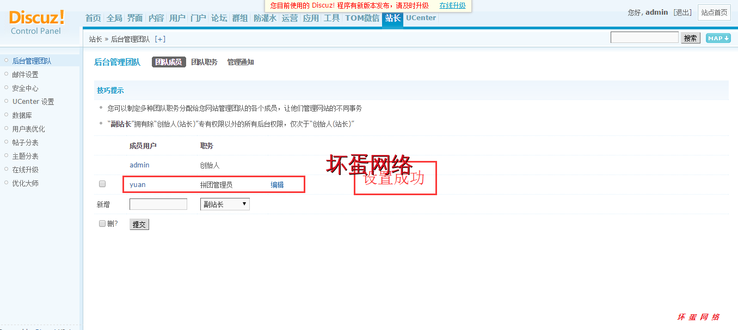Open the UCenter top menu
738x330 pixels.
coord(421,18)
